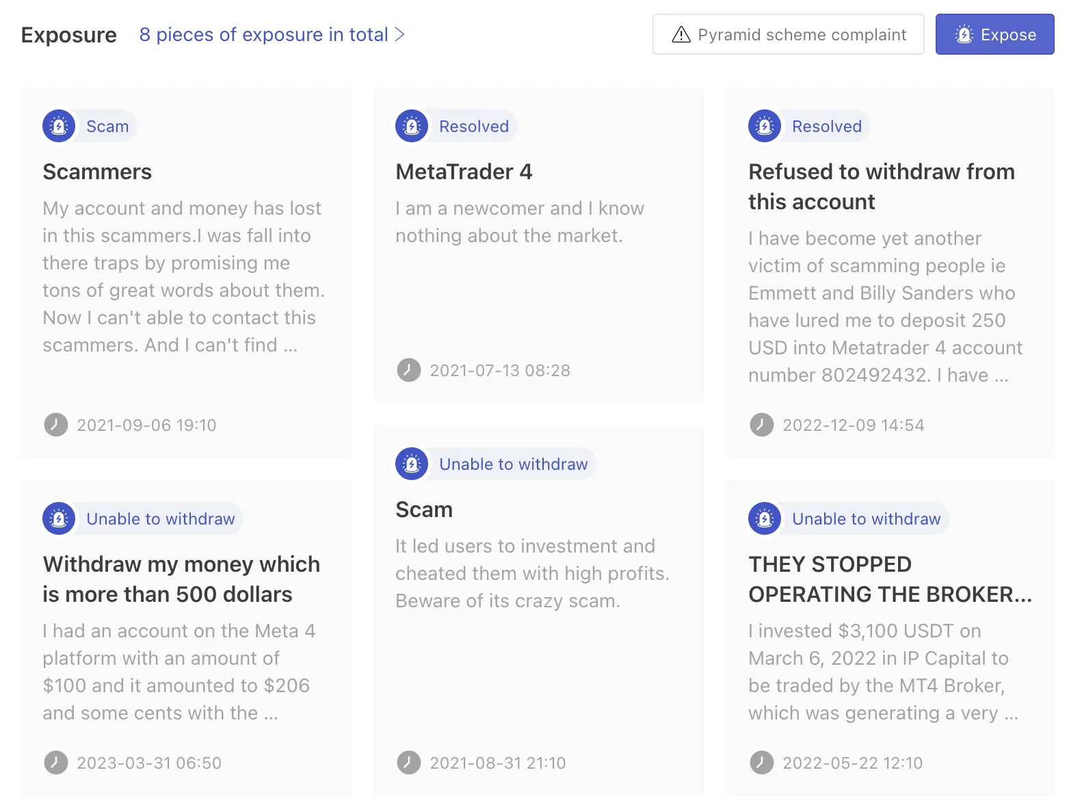
Task: Open the 'Scam' post title
Action: pos(424,510)
